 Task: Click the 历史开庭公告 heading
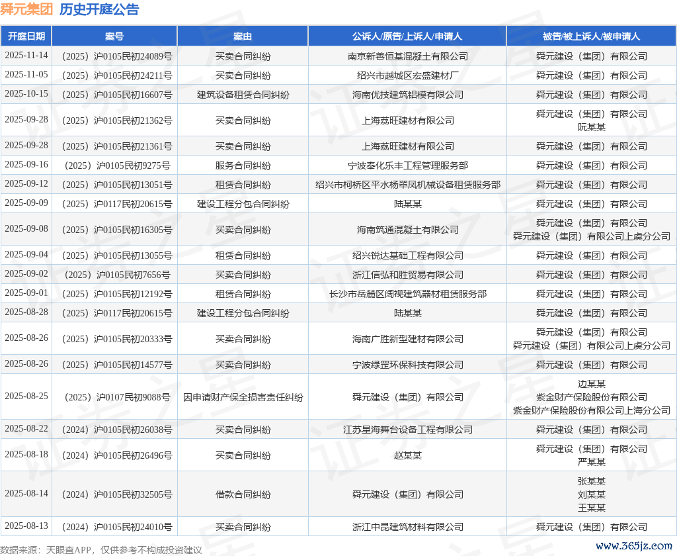tap(99, 9)
